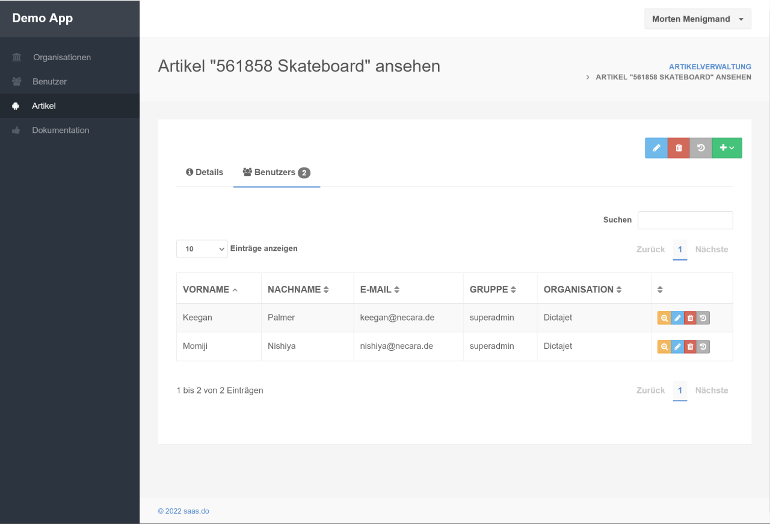View Momiji Nishiya's details with magnifier icon

pos(664,347)
